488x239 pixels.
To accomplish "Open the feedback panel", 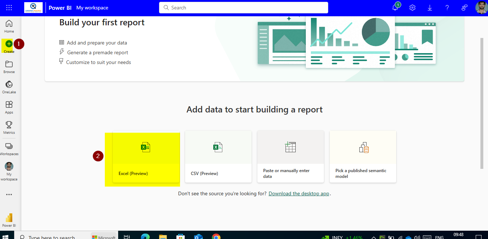I will 464,7.
